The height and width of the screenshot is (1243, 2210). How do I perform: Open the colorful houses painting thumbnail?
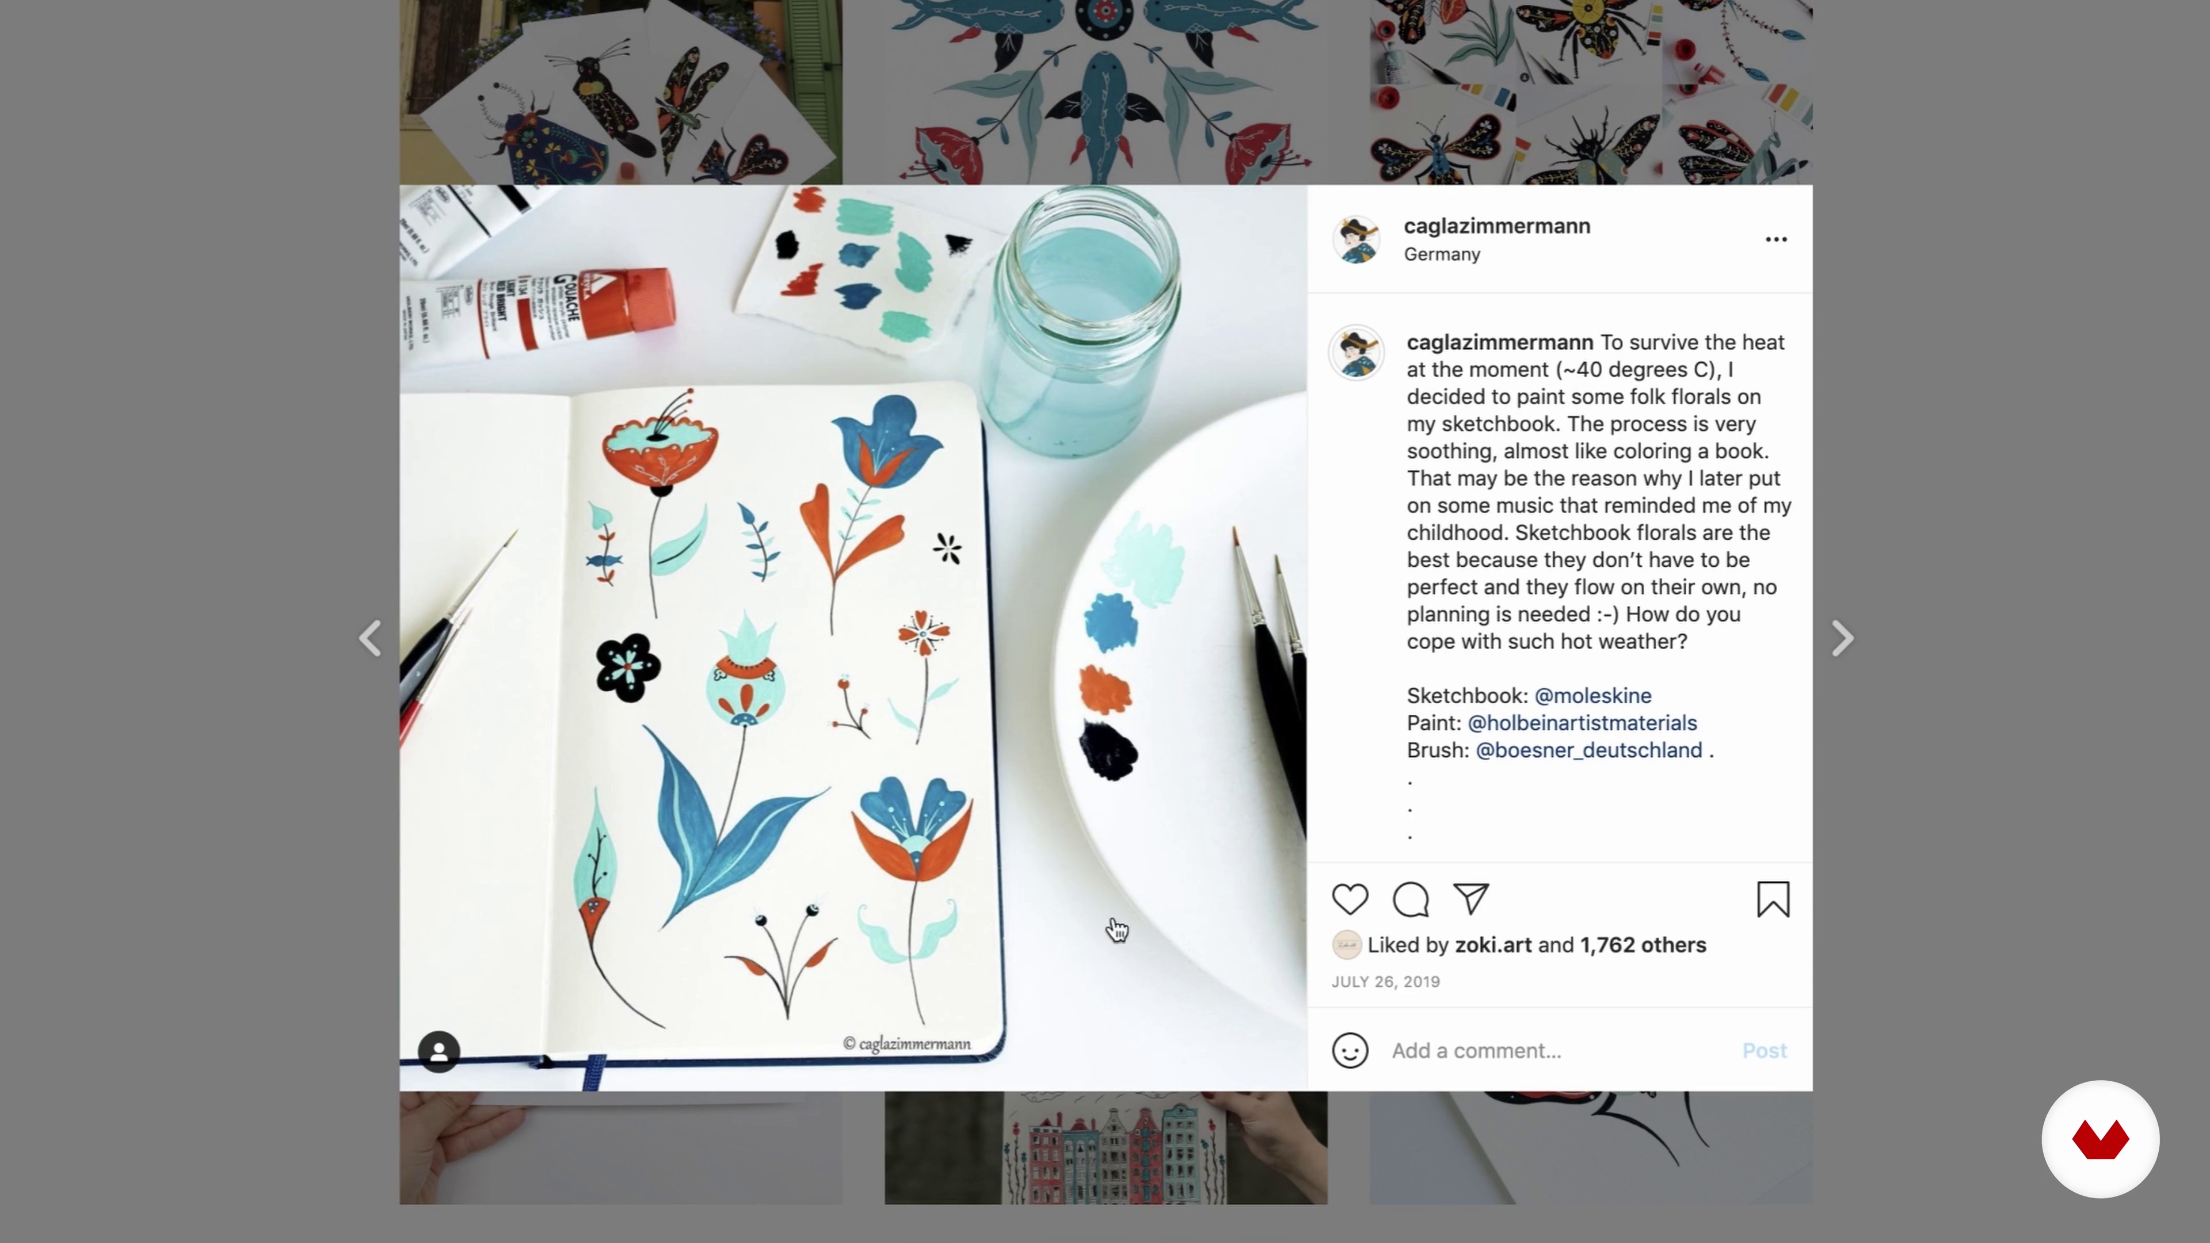1106,1148
